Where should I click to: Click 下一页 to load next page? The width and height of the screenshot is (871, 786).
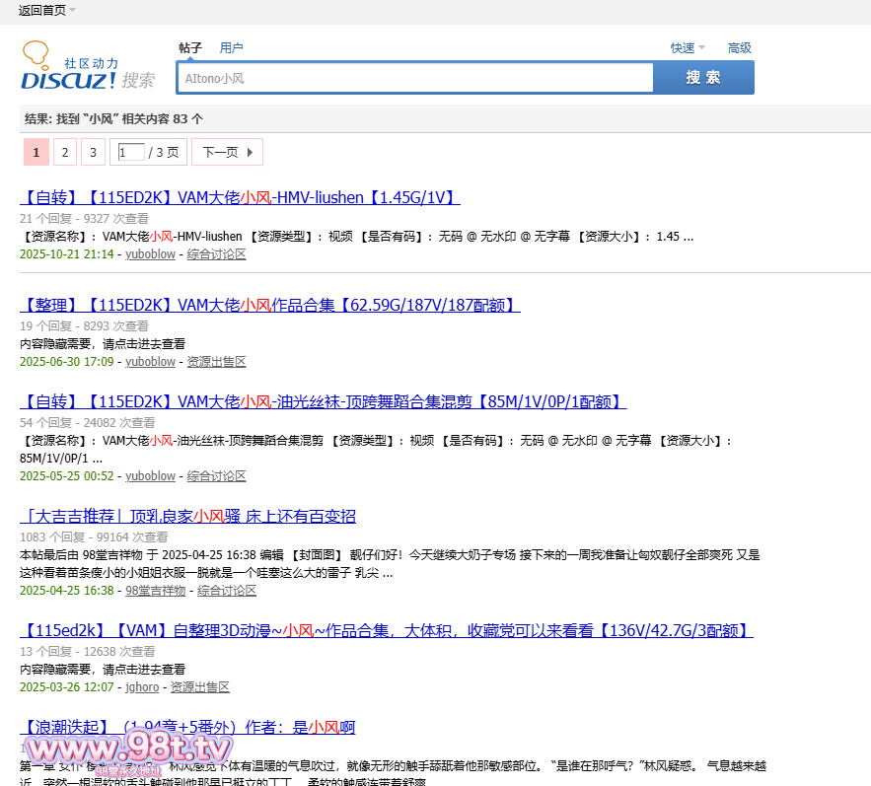point(227,152)
